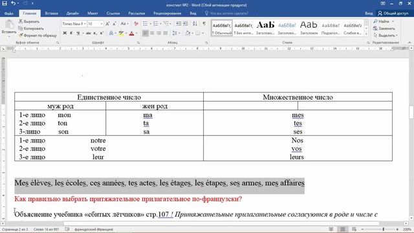
Task: Expand the styles gallery
Action: coord(366,34)
